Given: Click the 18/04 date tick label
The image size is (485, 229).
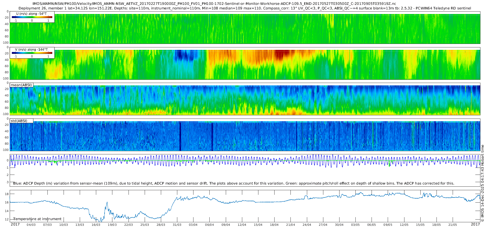Looking at the screenshot, I should coord(274,225).
